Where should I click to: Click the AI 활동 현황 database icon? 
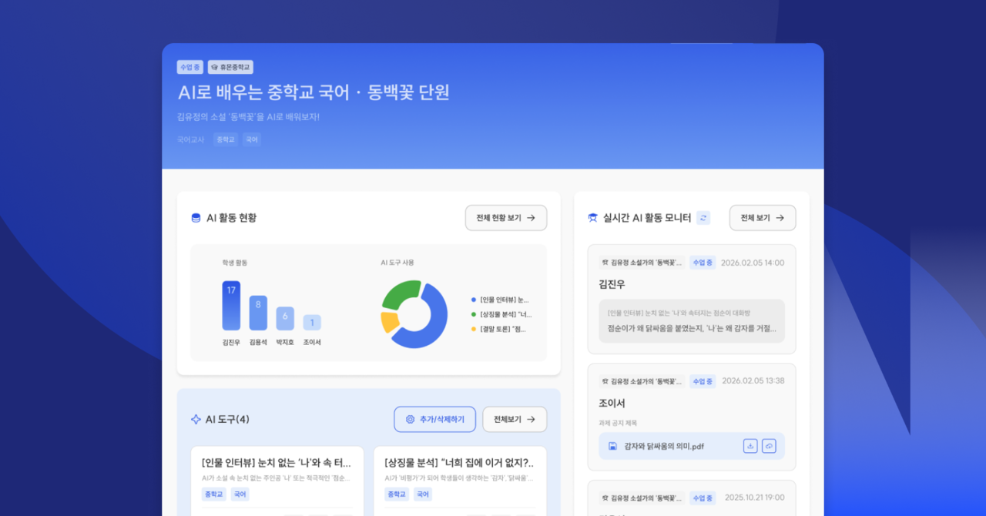(x=196, y=218)
